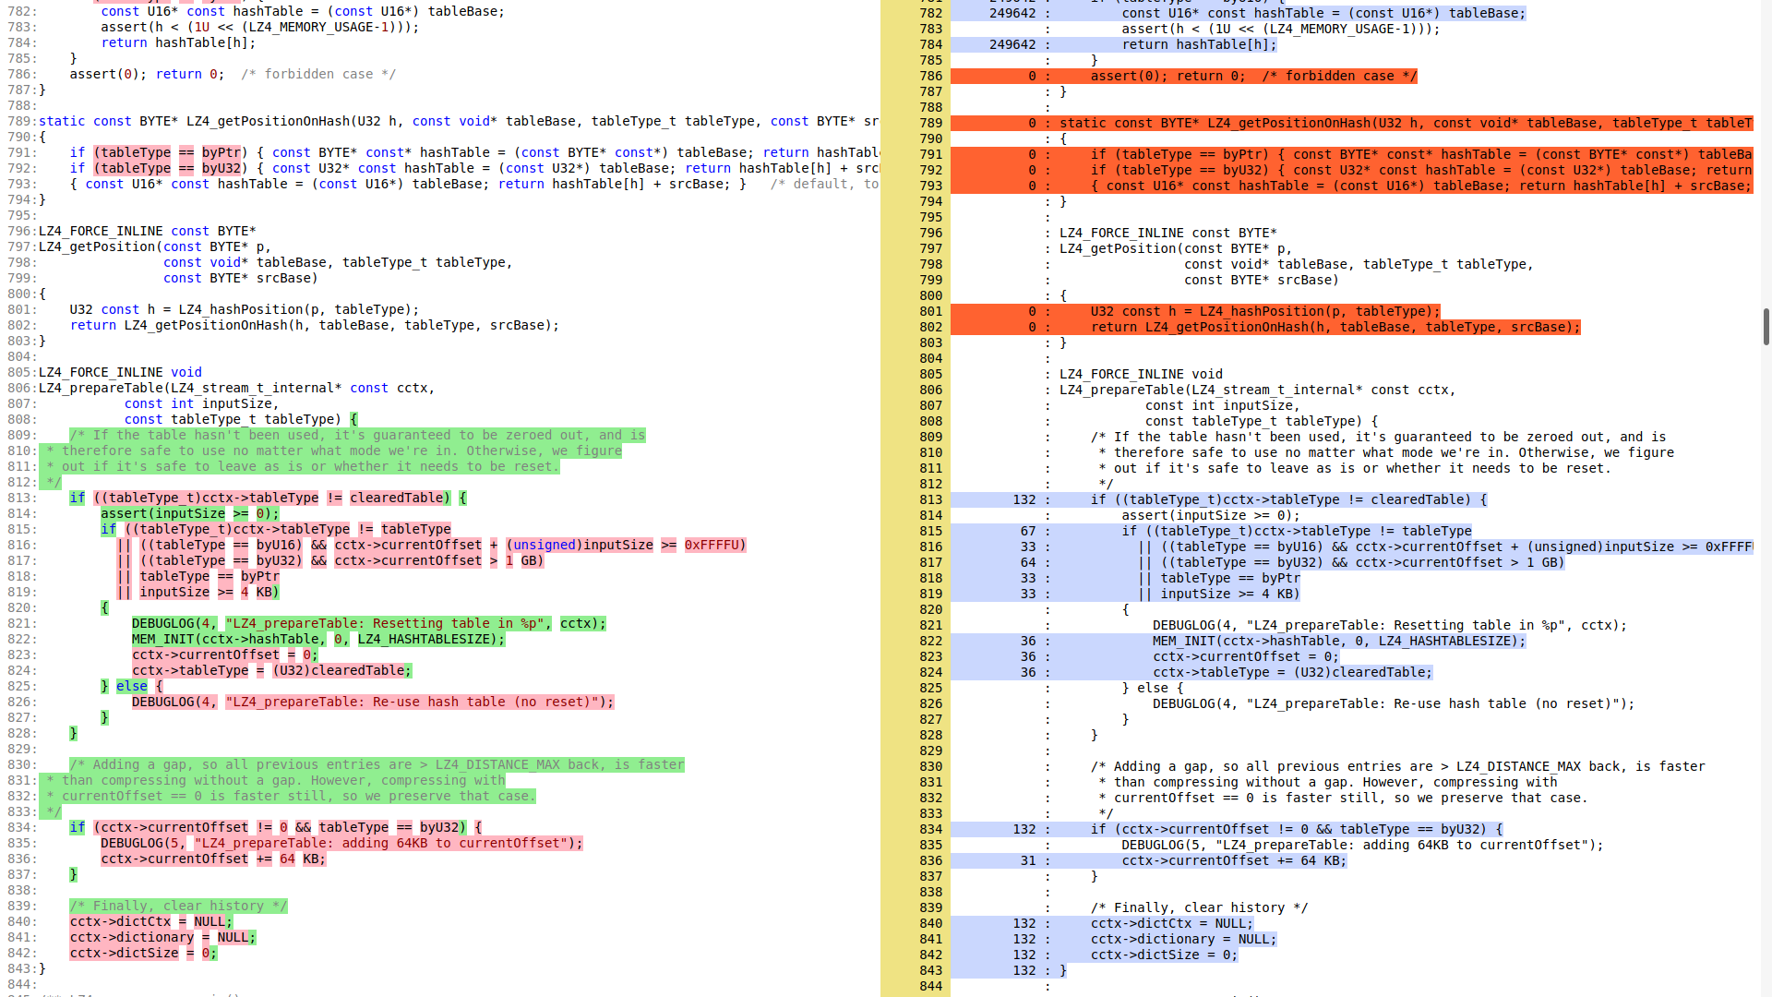Click 'assert(0); return 0;' in coverage pane line 786
The height and width of the screenshot is (997, 1772).
1167,76
